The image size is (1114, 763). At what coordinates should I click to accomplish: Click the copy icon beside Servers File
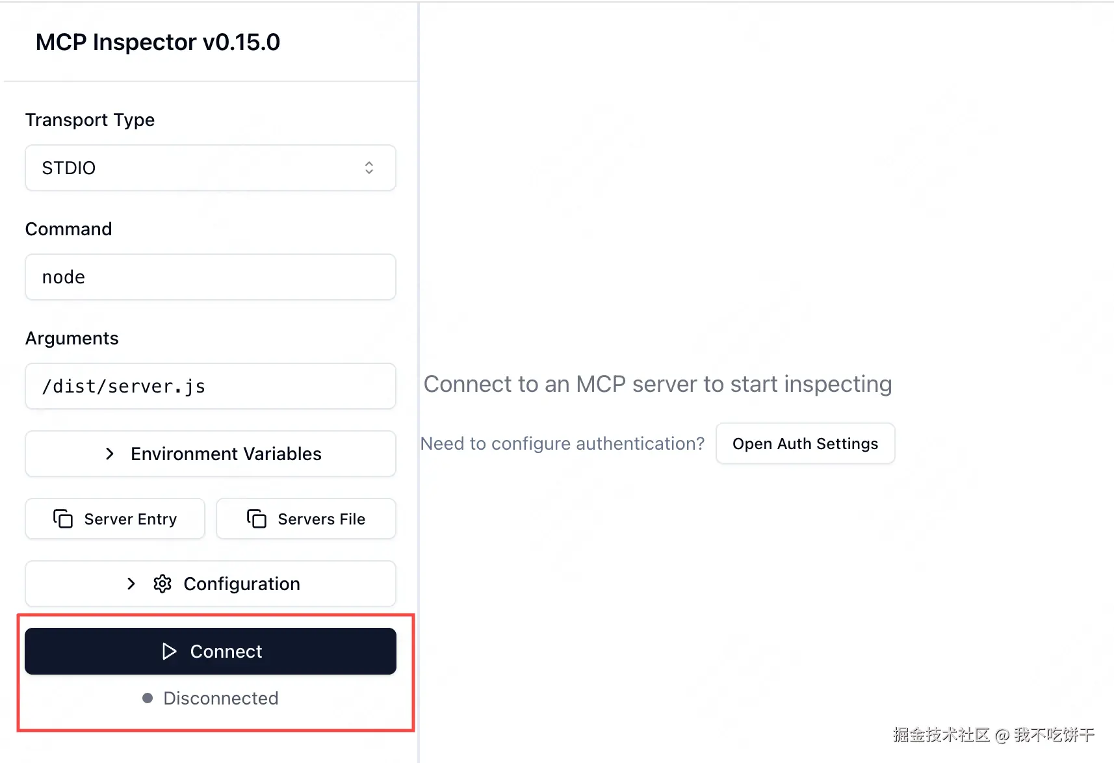(x=256, y=519)
